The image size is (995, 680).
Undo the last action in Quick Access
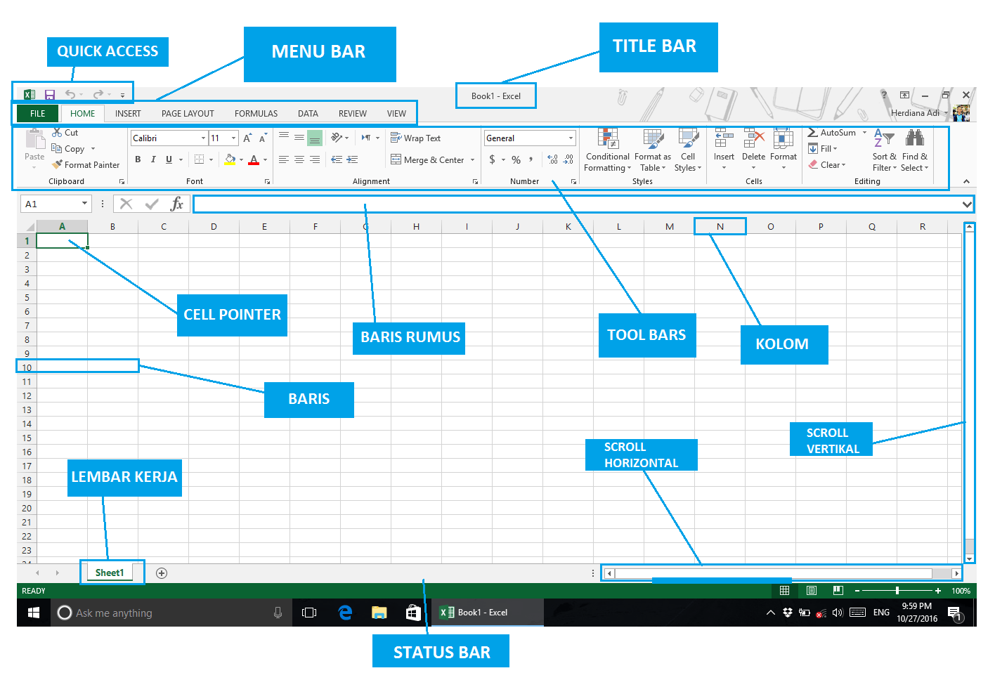(x=70, y=94)
